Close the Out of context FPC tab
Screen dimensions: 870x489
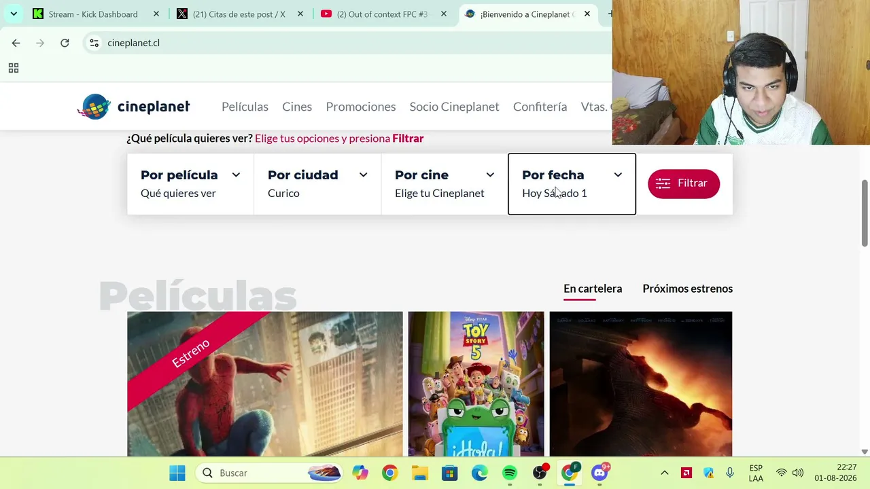443,14
